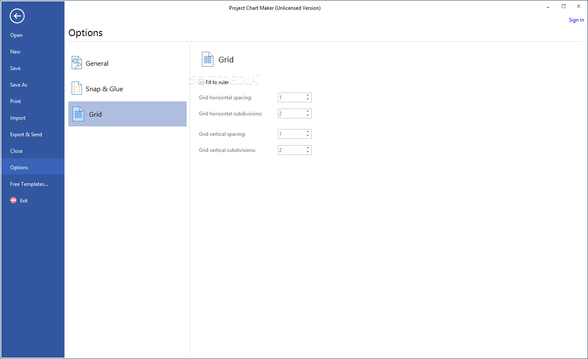Open the Print page
Viewport: 588px width, 359px height.
tap(33, 101)
